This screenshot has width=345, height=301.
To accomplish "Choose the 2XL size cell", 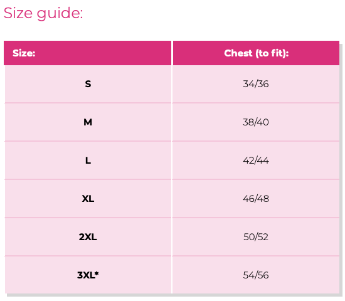I will pos(88,237).
